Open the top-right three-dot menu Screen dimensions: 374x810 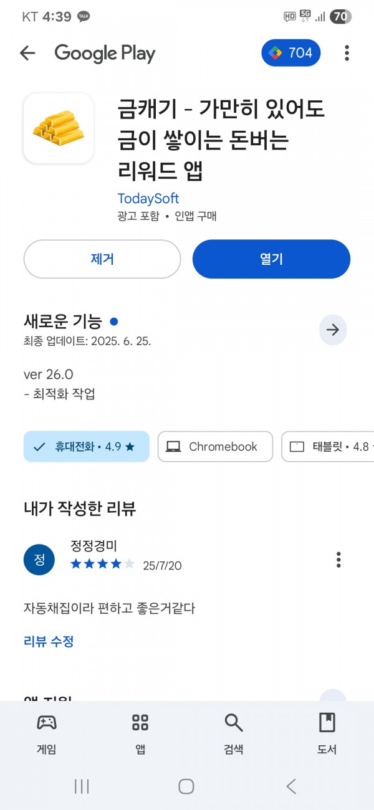[347, 53]
